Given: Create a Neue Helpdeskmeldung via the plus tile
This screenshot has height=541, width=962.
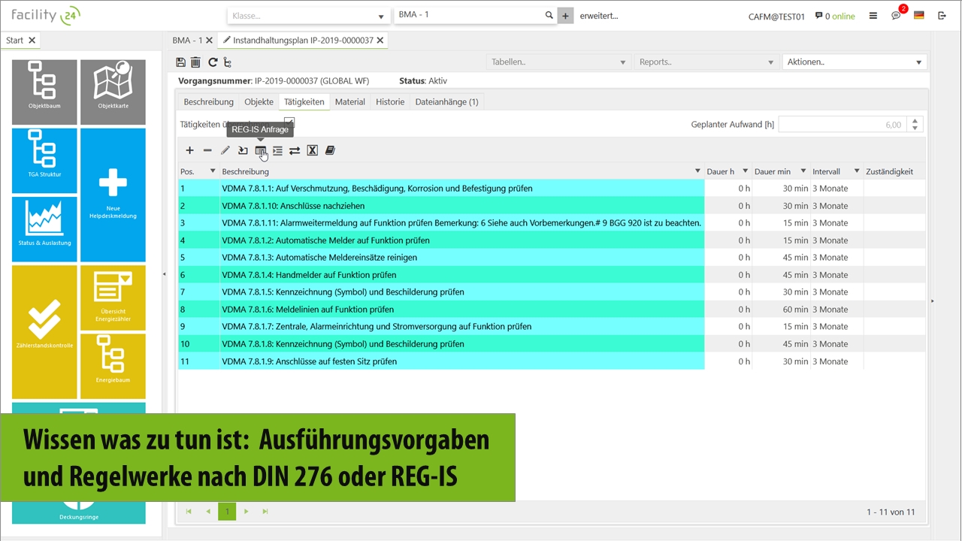Looking at the screenshot, I should click(113, 195).
